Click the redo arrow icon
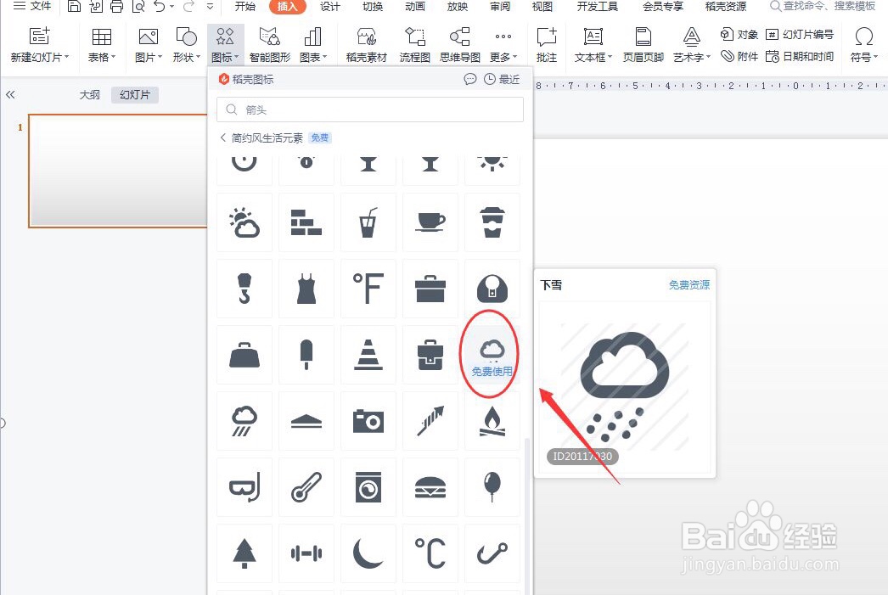 [x=188, y=6]
